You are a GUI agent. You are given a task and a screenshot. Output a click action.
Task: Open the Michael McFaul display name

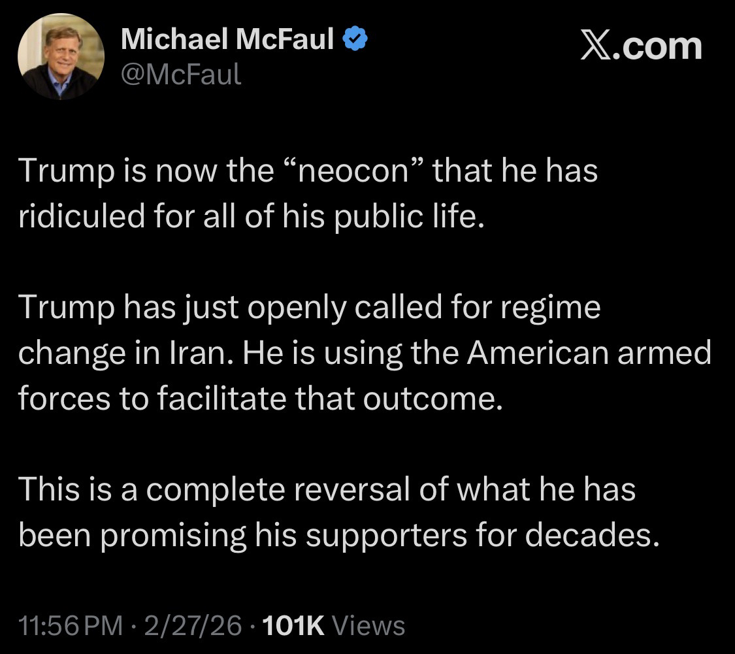tap(228, 41)
